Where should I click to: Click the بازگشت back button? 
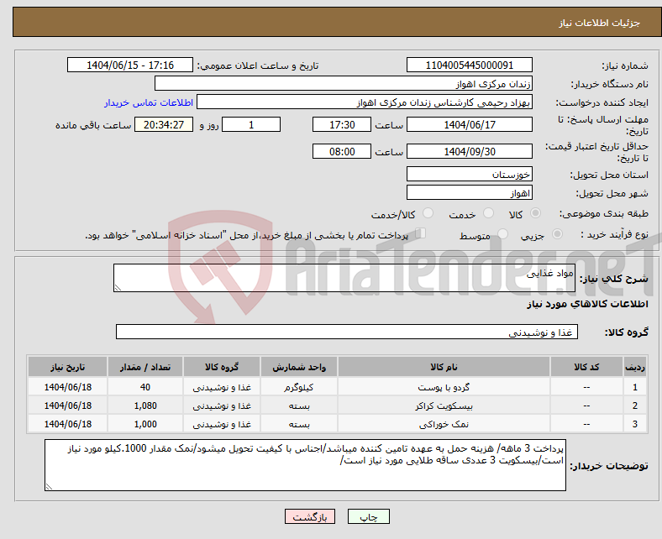pyautogui.click(x=310, y=516)
